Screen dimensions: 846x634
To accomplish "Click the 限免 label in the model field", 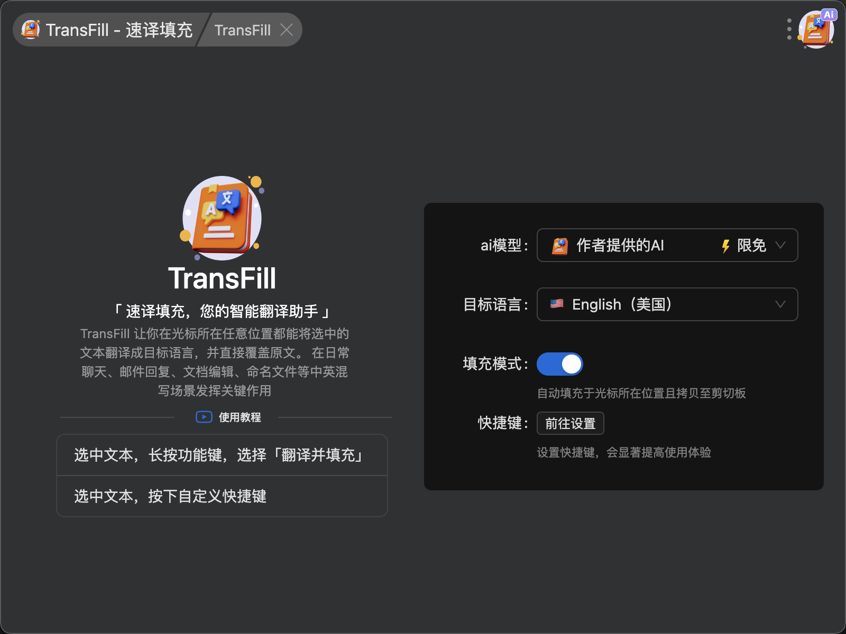I will [751, 245].
